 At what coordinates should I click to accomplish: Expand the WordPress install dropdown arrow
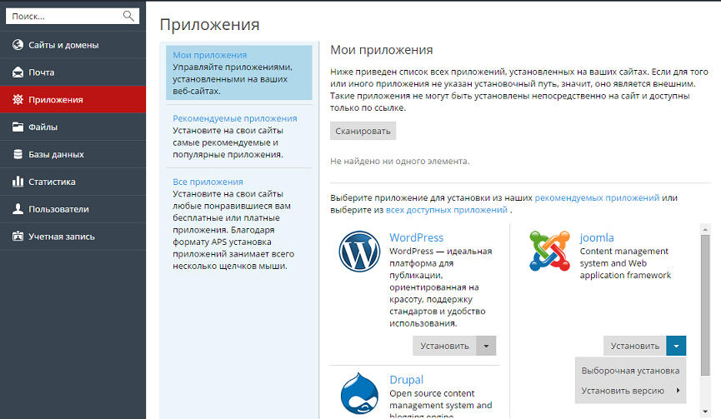(487, 346)
